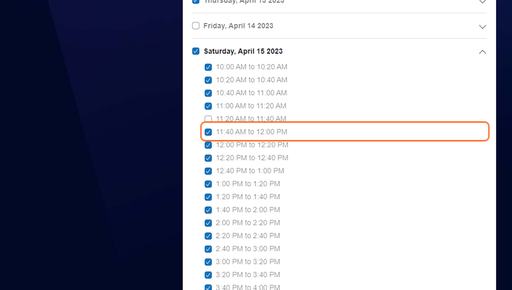
Task: Uncheck the 10:00 AM to 10:20 AM slot
Action: point(208,67)
